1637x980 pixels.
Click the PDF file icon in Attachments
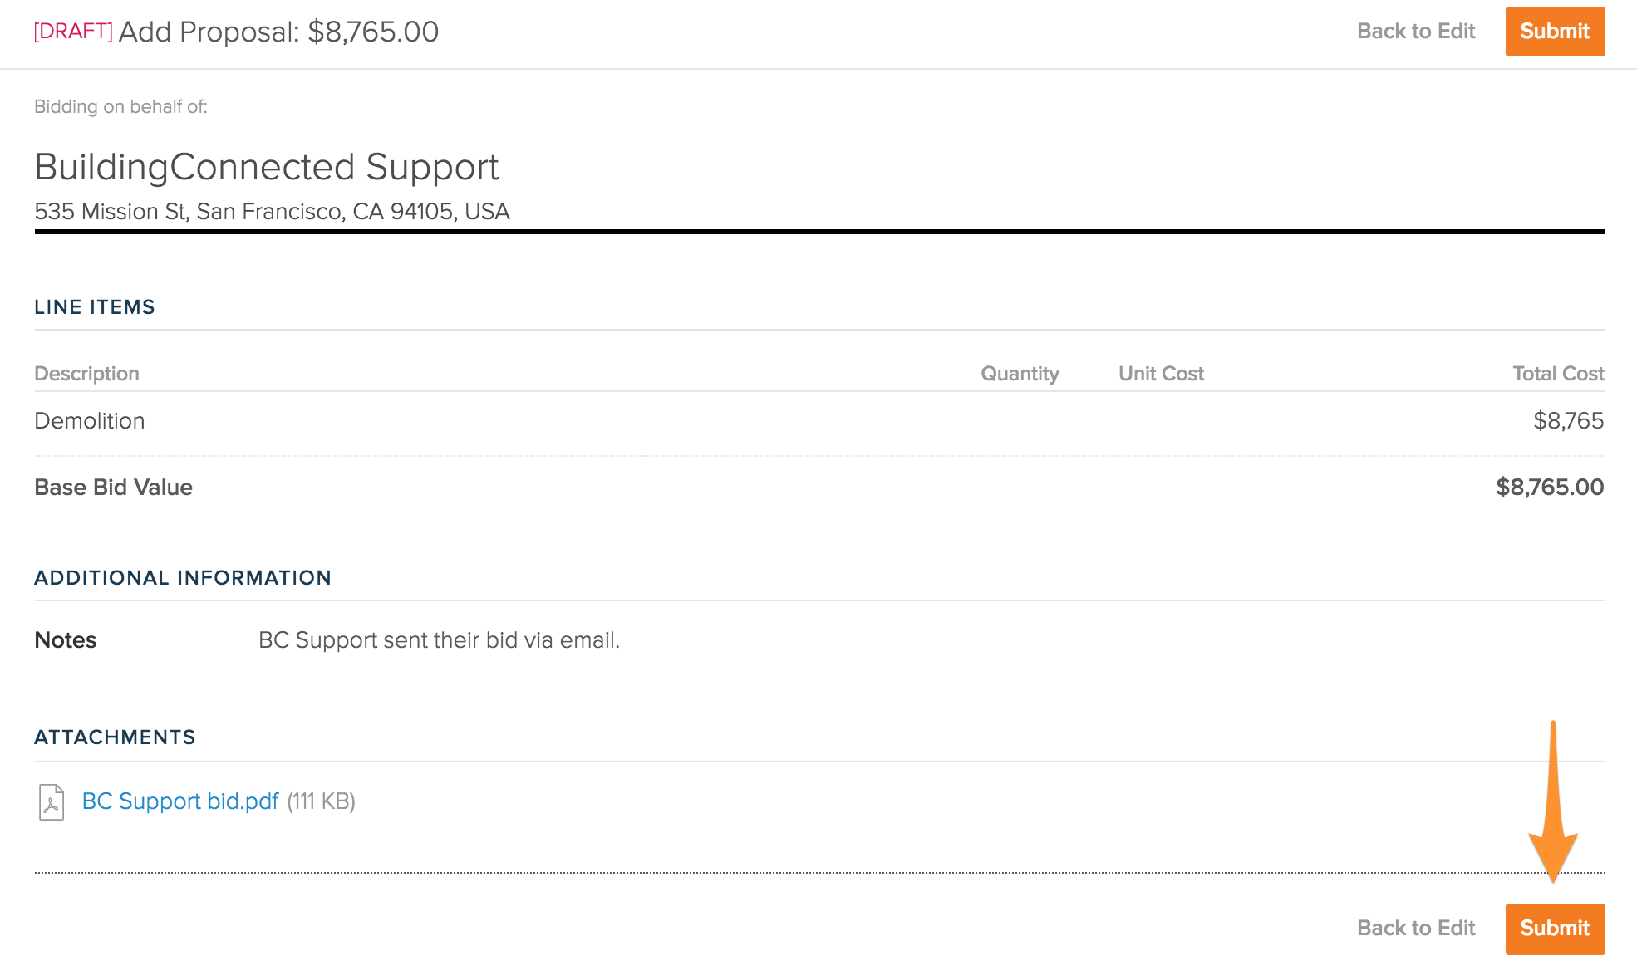coord(52,802)
